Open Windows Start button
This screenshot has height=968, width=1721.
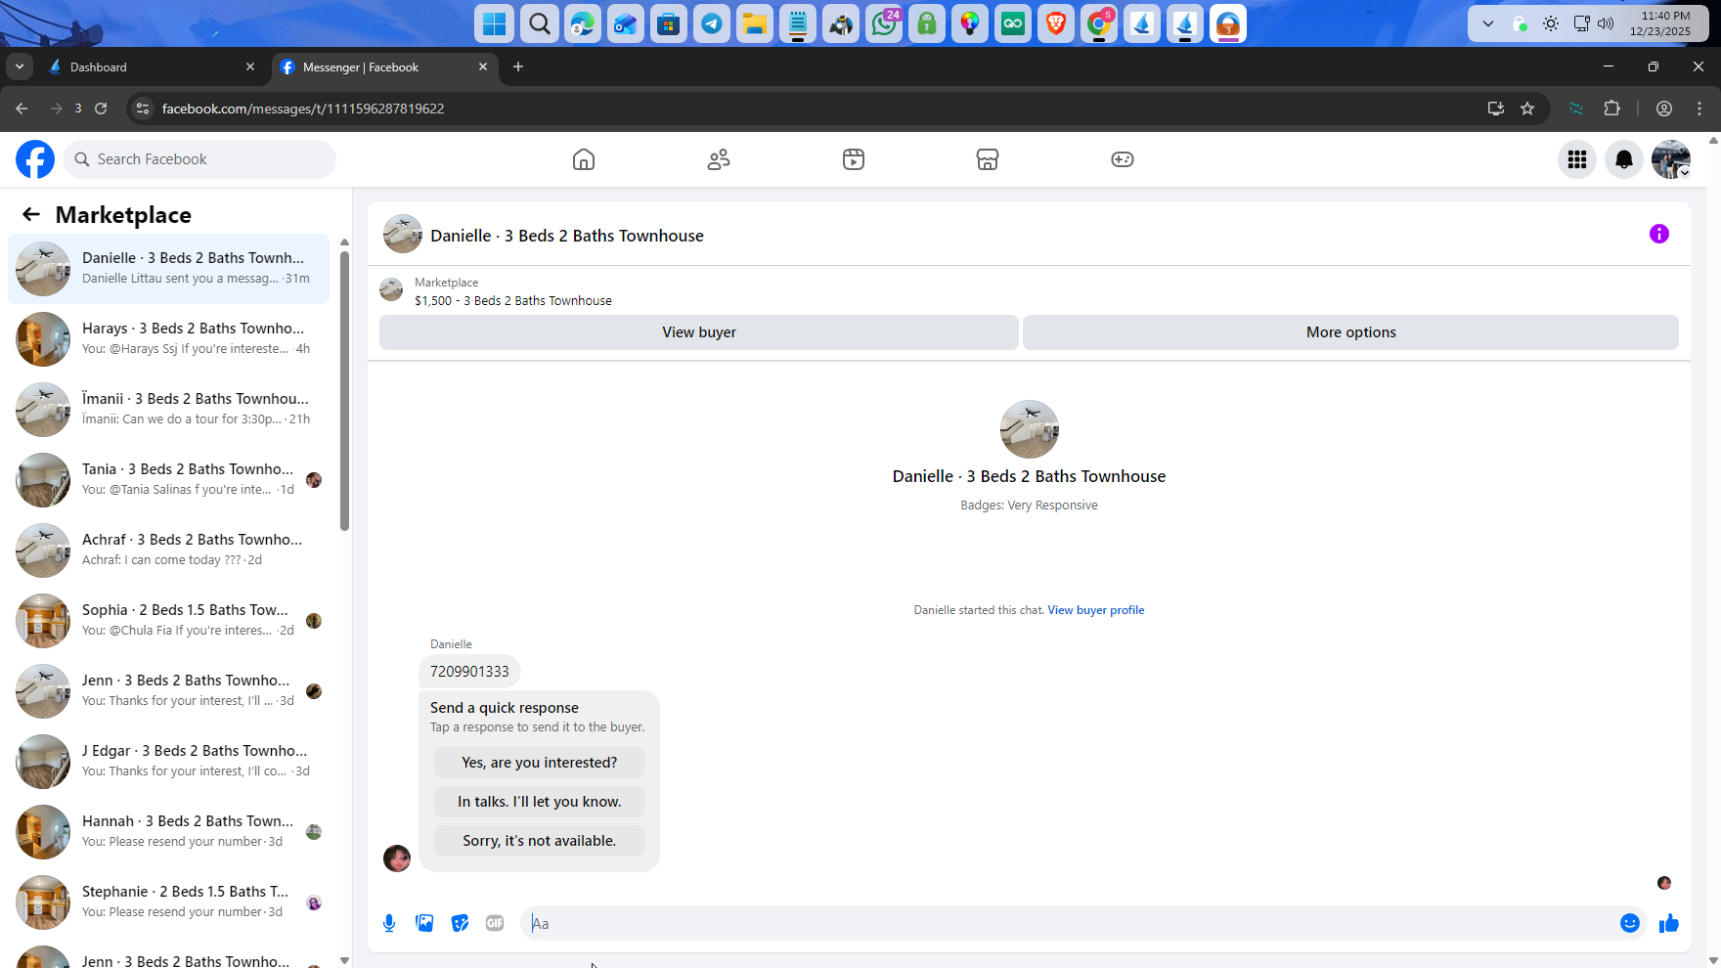click(496, 23)
